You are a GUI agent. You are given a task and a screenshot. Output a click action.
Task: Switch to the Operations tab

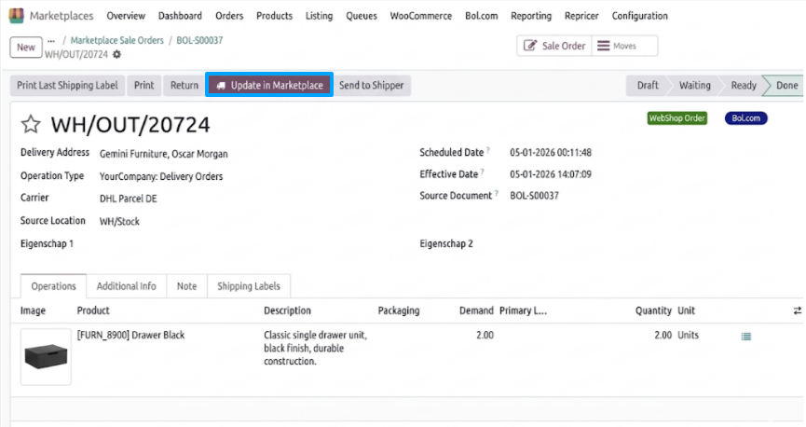click(53, 286)
